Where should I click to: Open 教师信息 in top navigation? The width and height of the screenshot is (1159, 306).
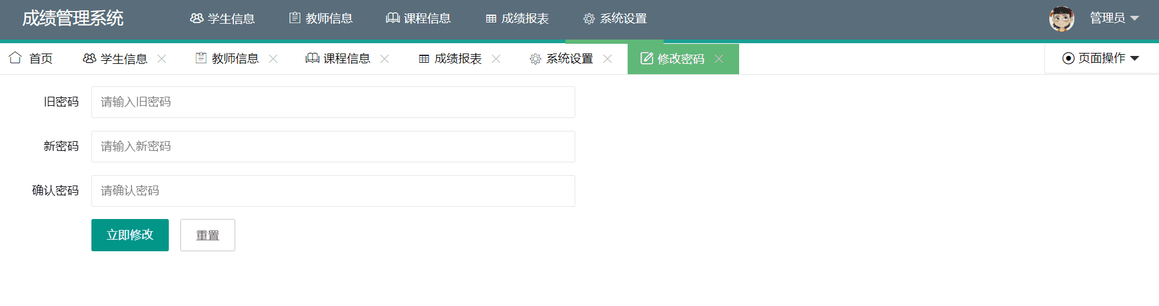[x=321, y=19]
